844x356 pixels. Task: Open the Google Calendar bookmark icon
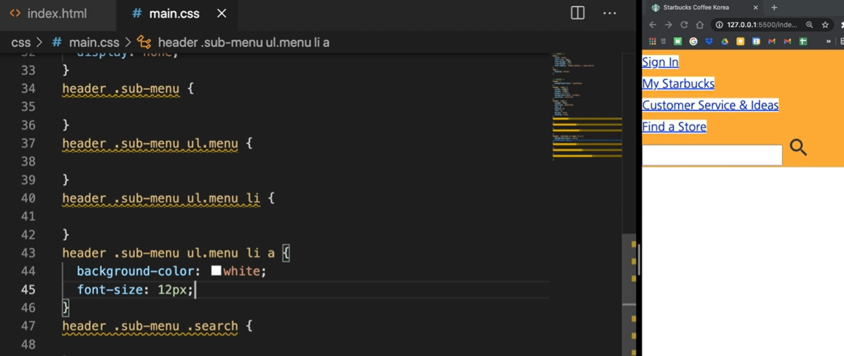coord(756,41)
